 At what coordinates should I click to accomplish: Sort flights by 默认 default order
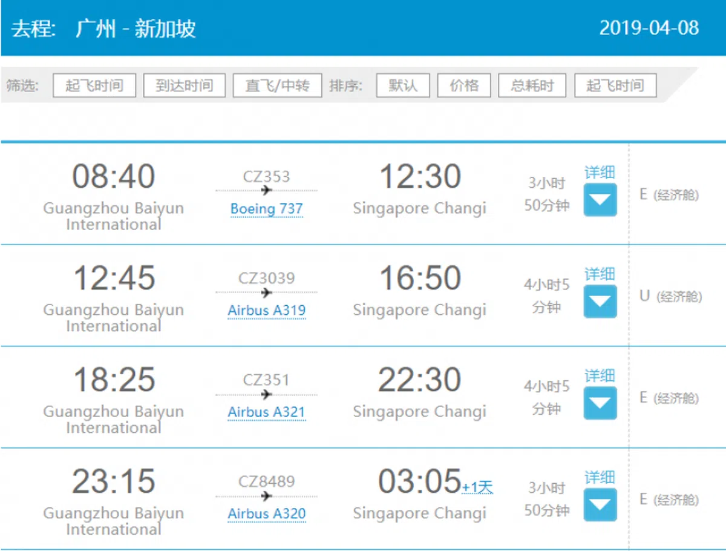[x=403, y=85]
